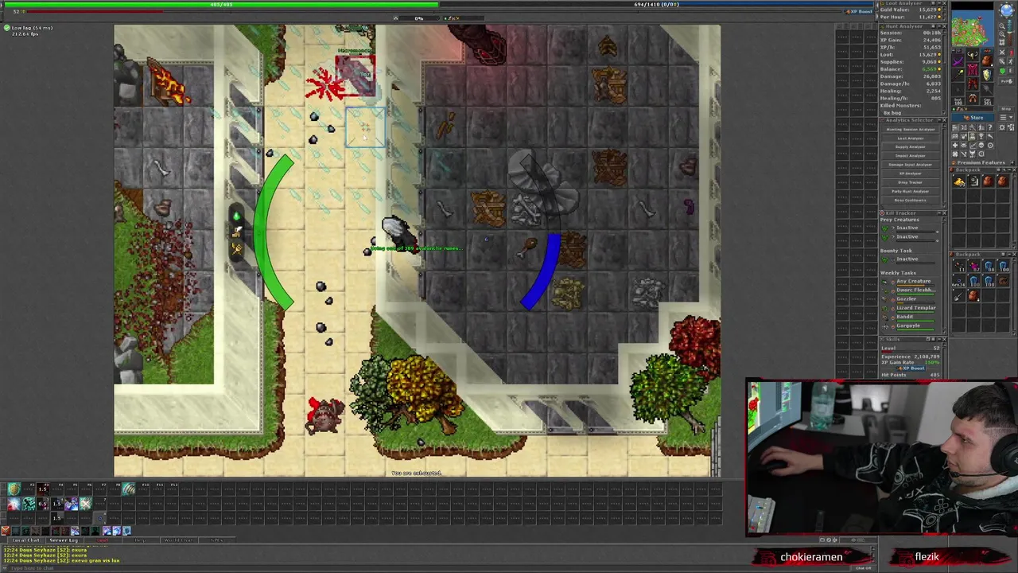Click the purple potion item in Backpack

pyautogui.click(x=973, y=266)
